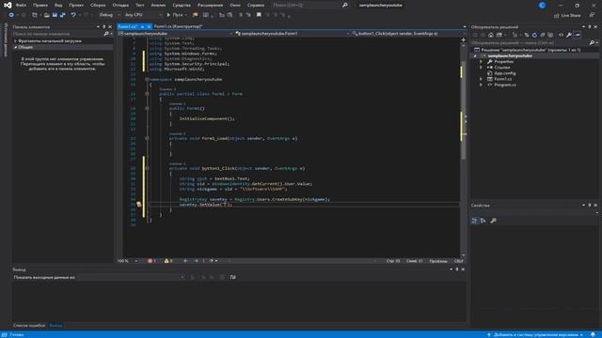Click the view code icon in Solution Explorer
Viewport: 602px width, 338px height.
click(x=561, y=35)
